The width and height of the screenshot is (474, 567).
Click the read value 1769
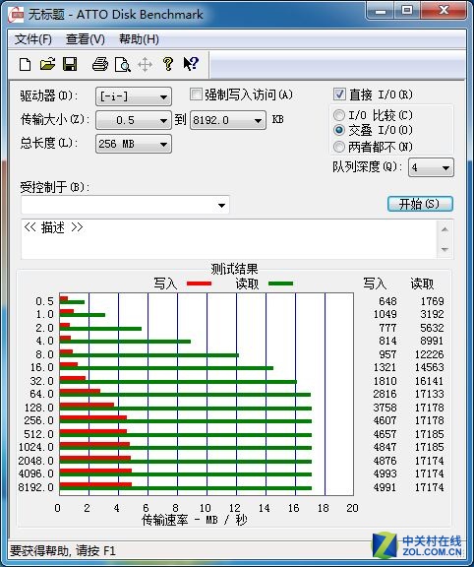pos(432,301)
